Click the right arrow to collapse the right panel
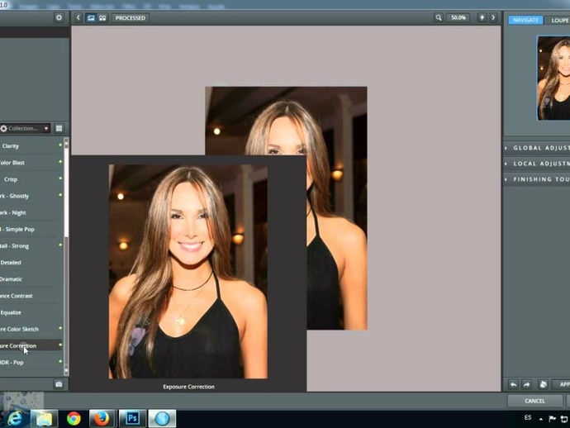The width and height of the screenshot is (570, 428). (493, 17)
